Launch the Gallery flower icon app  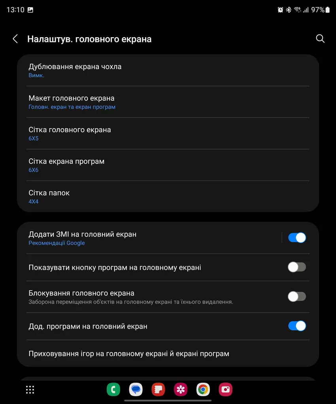point(181,390)
